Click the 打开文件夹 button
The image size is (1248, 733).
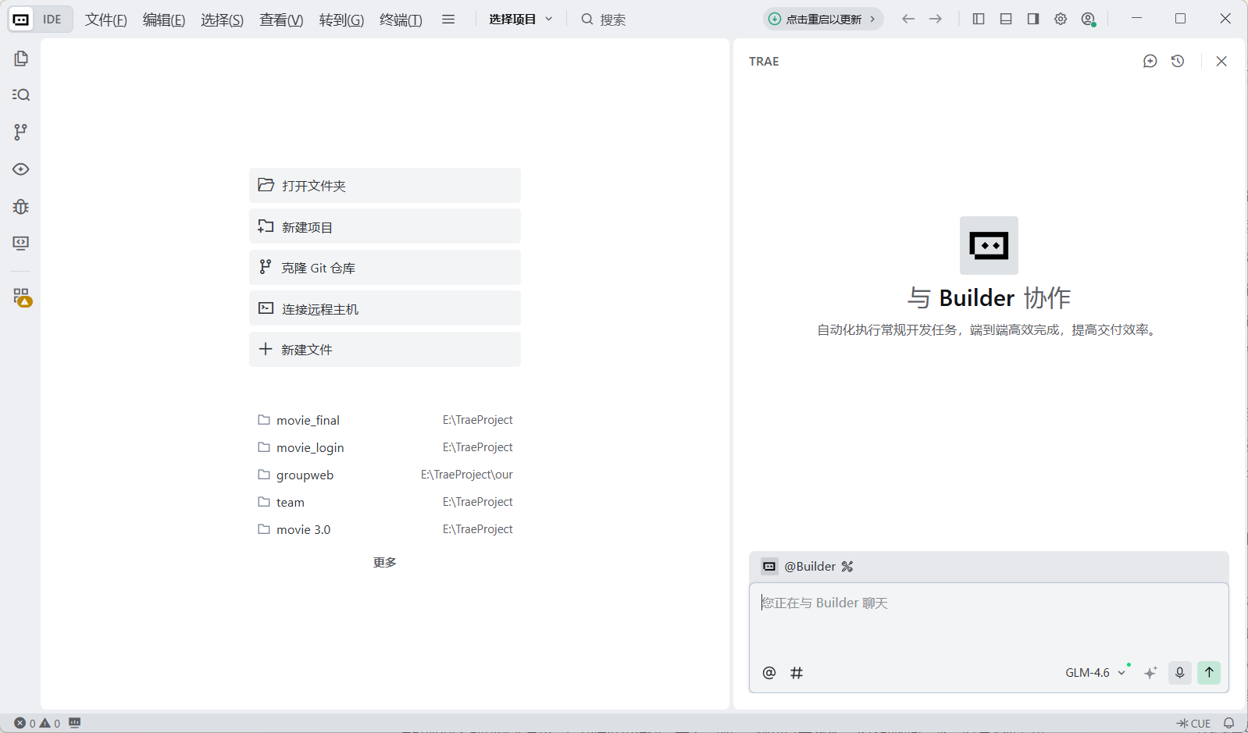384,186
